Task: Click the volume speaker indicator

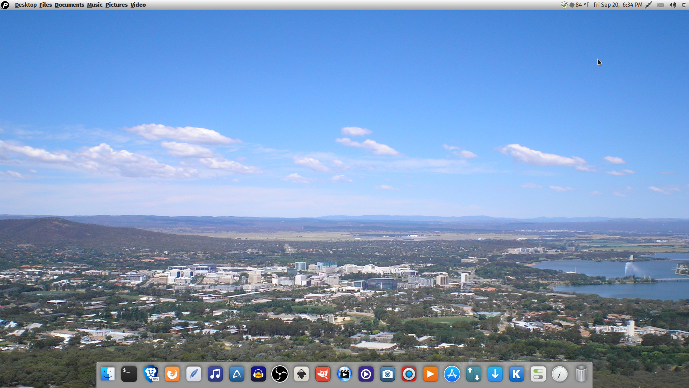Action: (x=672, y=5)
